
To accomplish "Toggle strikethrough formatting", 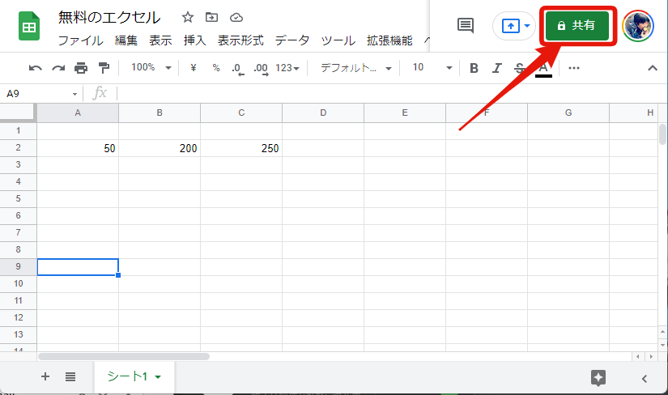I will point(520,68).
